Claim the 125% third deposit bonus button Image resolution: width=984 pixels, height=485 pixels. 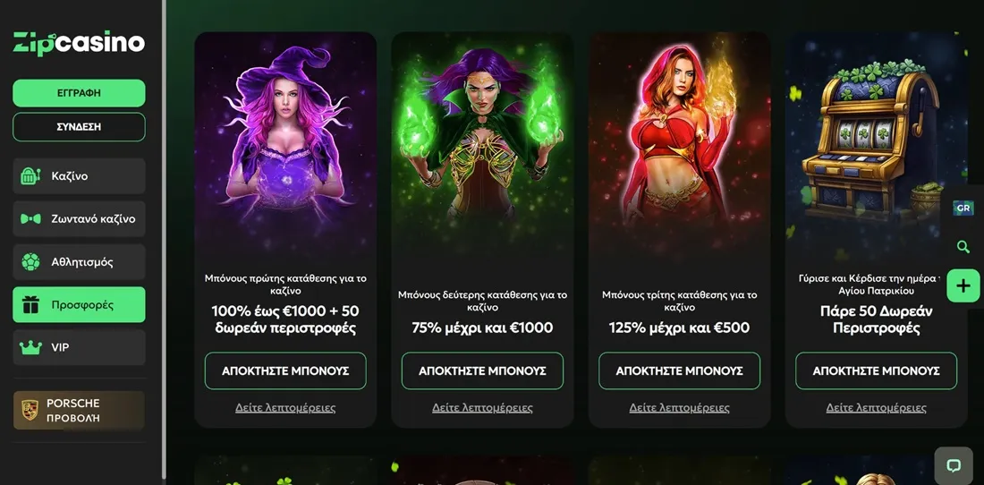(679, 370)
